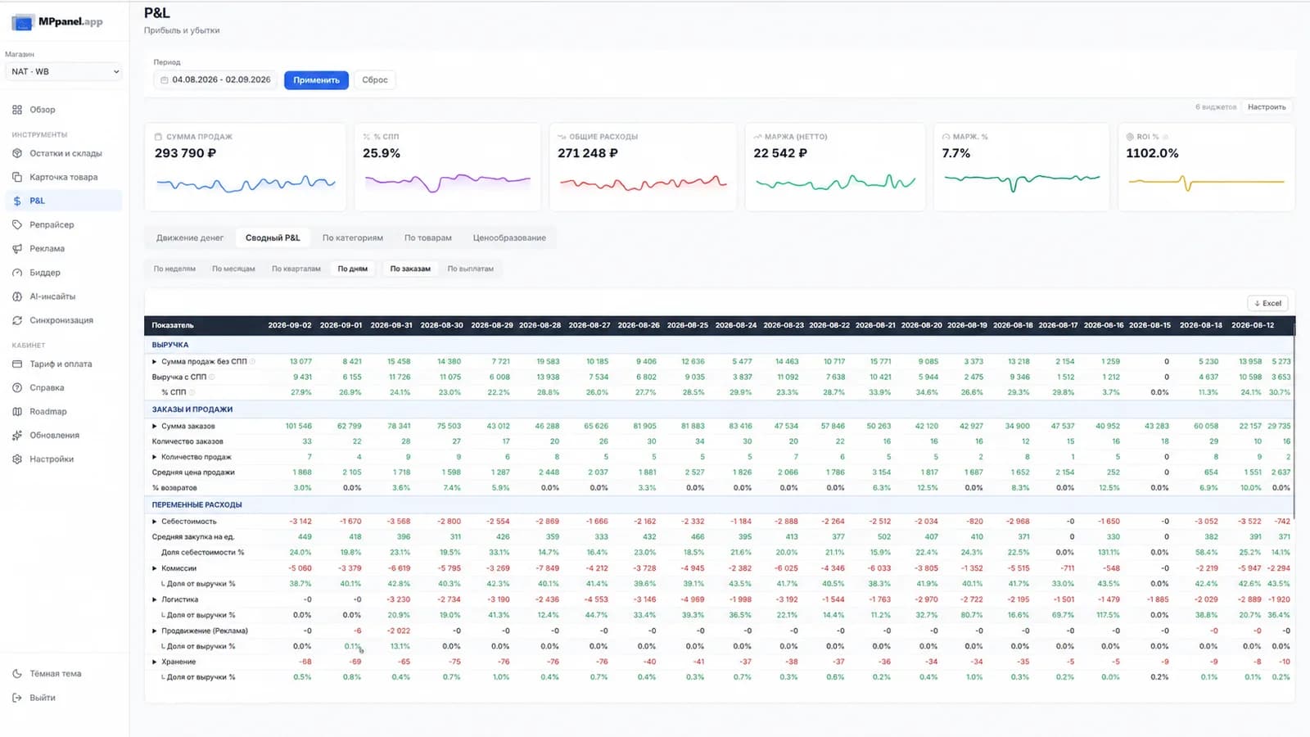Open the NAT - WB store dropdown

click(x=65, y=72)
